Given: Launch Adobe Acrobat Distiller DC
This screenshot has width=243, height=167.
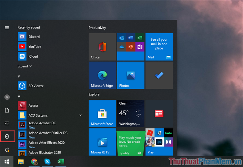Looking at the screenshot, I should 50,135.
